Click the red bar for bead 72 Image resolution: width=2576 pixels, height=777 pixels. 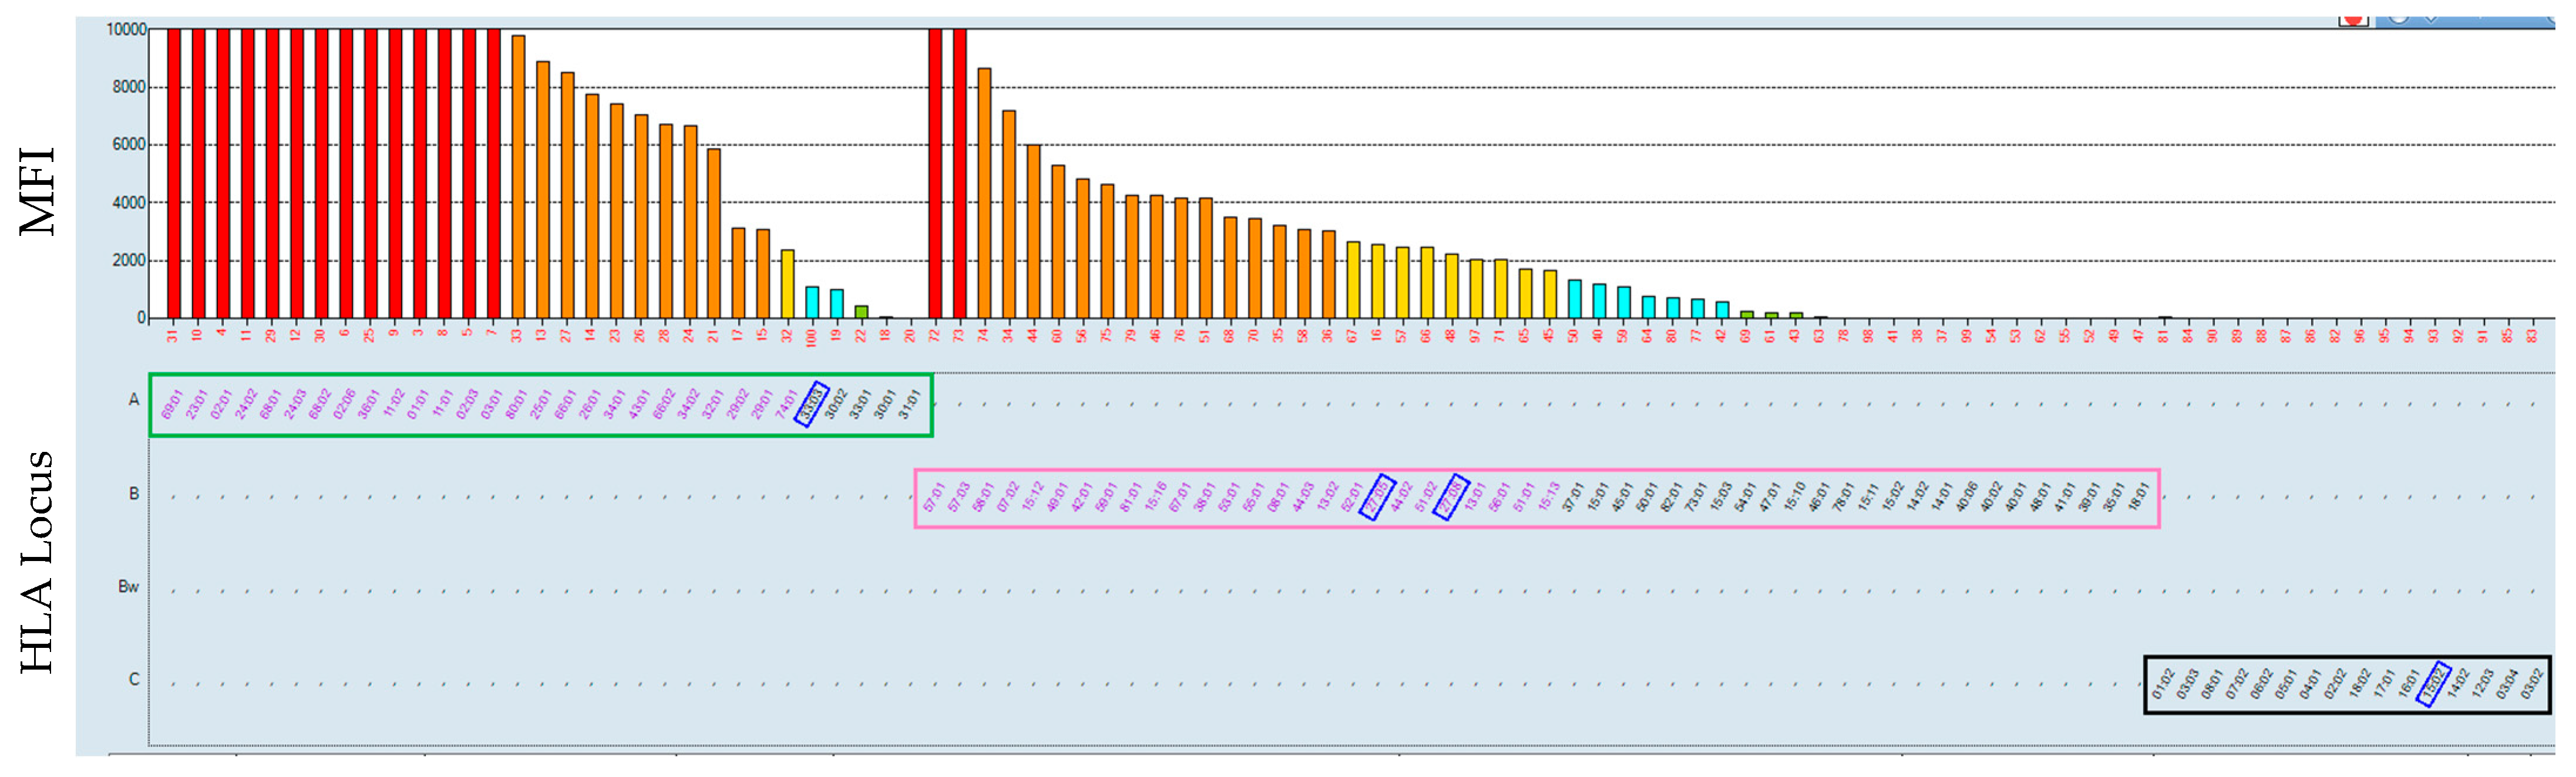(935, 172)
